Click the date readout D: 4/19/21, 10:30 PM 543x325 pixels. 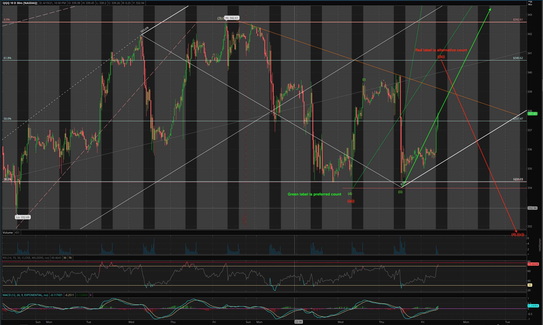point(53,3)
